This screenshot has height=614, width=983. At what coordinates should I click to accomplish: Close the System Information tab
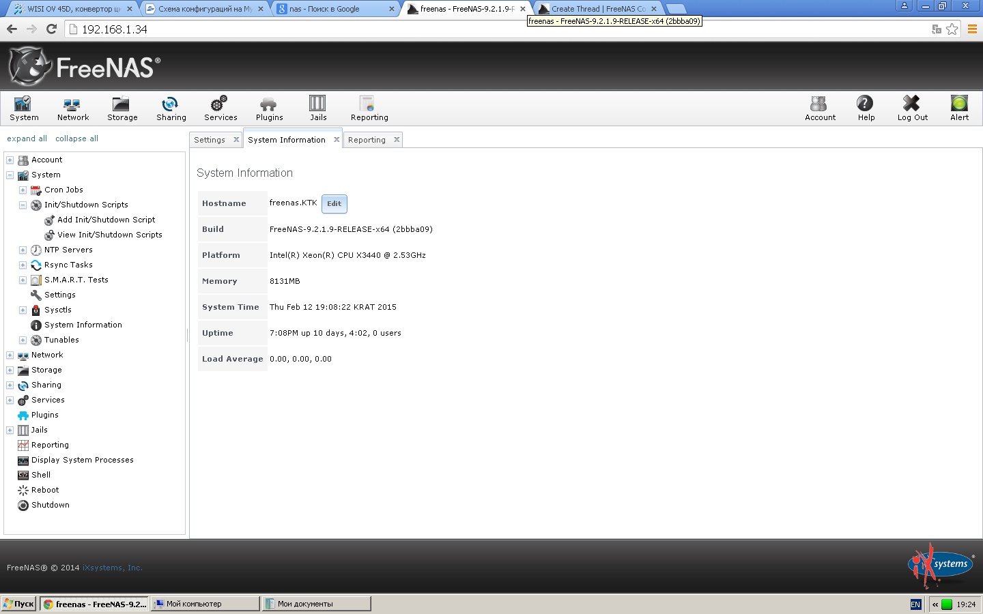pos(337,139)
